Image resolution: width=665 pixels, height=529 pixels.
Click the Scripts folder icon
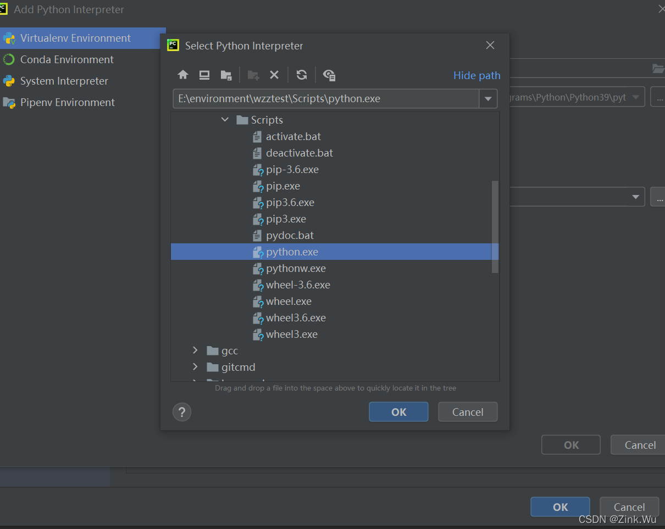point(242,120)
